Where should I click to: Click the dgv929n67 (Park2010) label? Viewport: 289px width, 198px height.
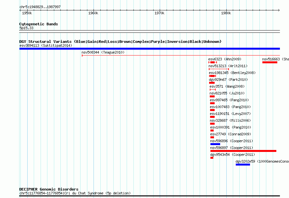point(228,80)
